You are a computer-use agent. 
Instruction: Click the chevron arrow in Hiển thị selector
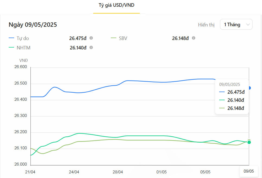point(248,25)
